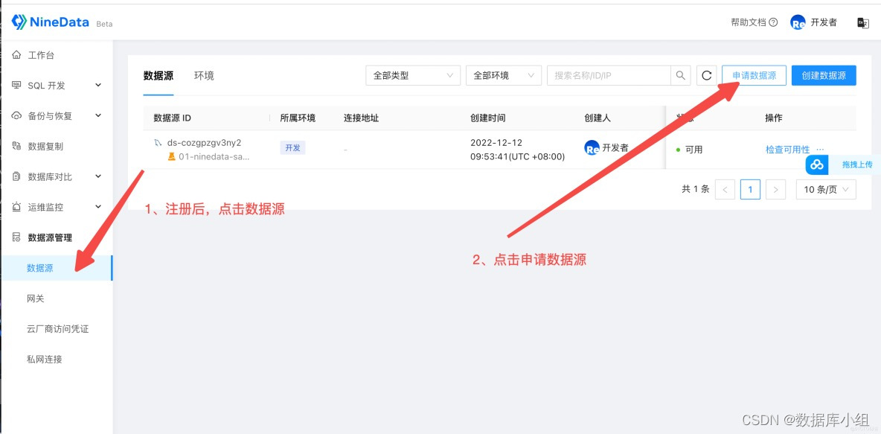Click the 数据源管理 sidebar icon

point(17,237)
